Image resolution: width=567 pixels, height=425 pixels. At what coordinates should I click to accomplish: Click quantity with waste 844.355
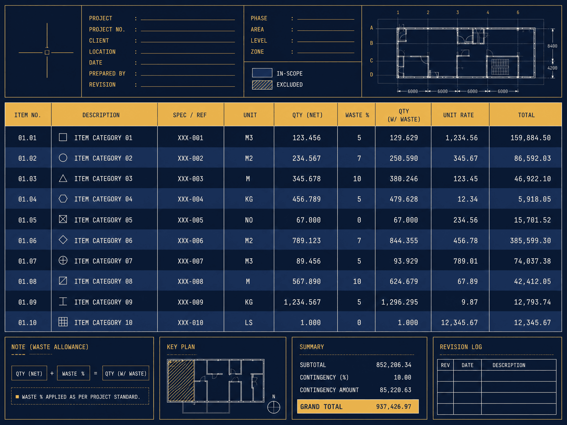point(404,241)
